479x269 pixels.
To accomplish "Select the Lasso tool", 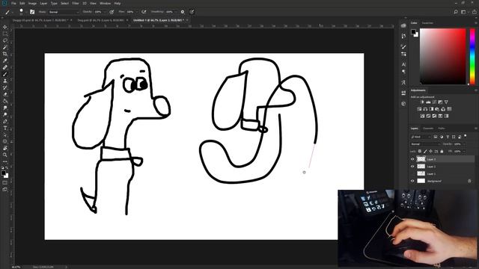I will 5,40.
